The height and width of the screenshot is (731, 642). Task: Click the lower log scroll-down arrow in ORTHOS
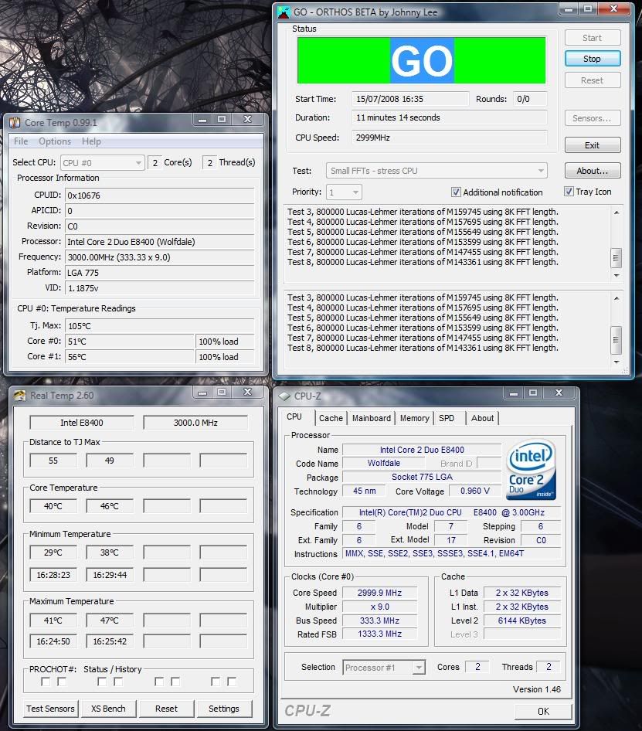coord(617,362)
